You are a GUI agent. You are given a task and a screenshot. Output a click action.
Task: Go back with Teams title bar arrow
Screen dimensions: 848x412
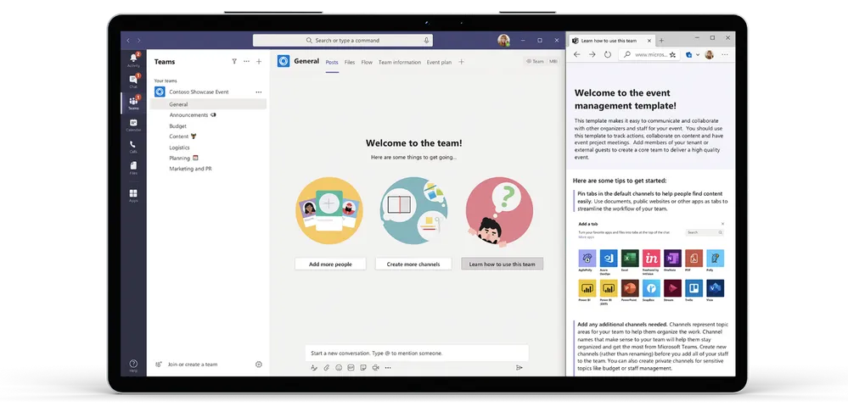[128, 41]
